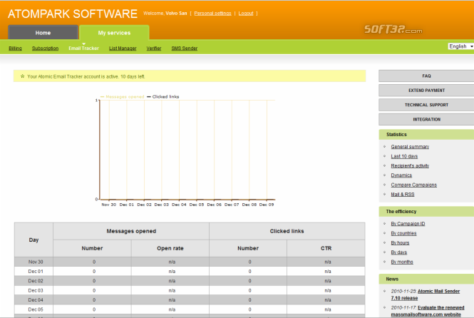Click the Logout link
Viewport: 474px width, 318px height.
[x=246, y=14]
